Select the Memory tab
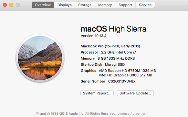 pyautogui.click(x=105, y=5)
